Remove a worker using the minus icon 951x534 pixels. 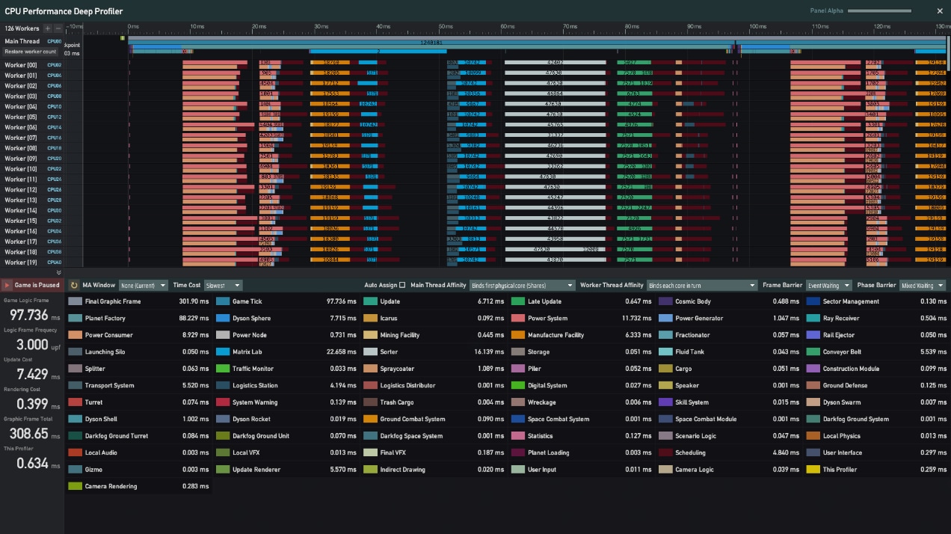(x=57, y=27)
